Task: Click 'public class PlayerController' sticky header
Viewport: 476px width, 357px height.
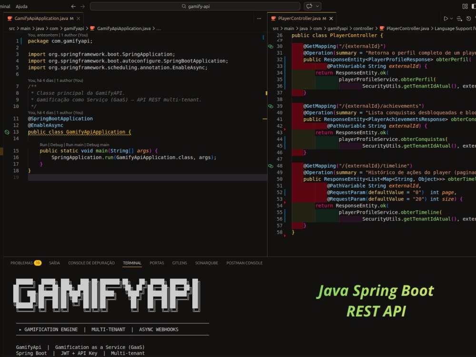Action: [337, 36]
